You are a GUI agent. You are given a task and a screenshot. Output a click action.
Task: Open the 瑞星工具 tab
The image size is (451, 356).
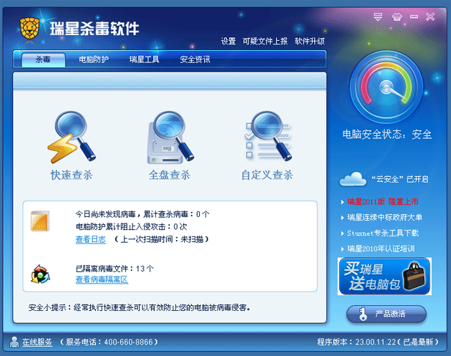tap(144, 59)
